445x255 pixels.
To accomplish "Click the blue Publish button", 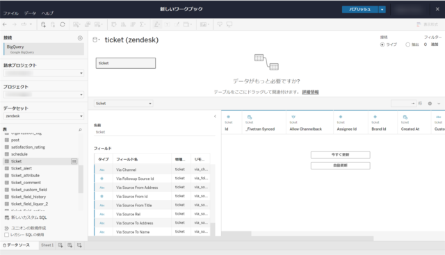I will click(360, 10).
